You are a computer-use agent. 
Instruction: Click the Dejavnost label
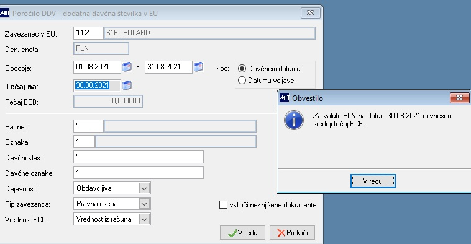(x=21, y=189)
